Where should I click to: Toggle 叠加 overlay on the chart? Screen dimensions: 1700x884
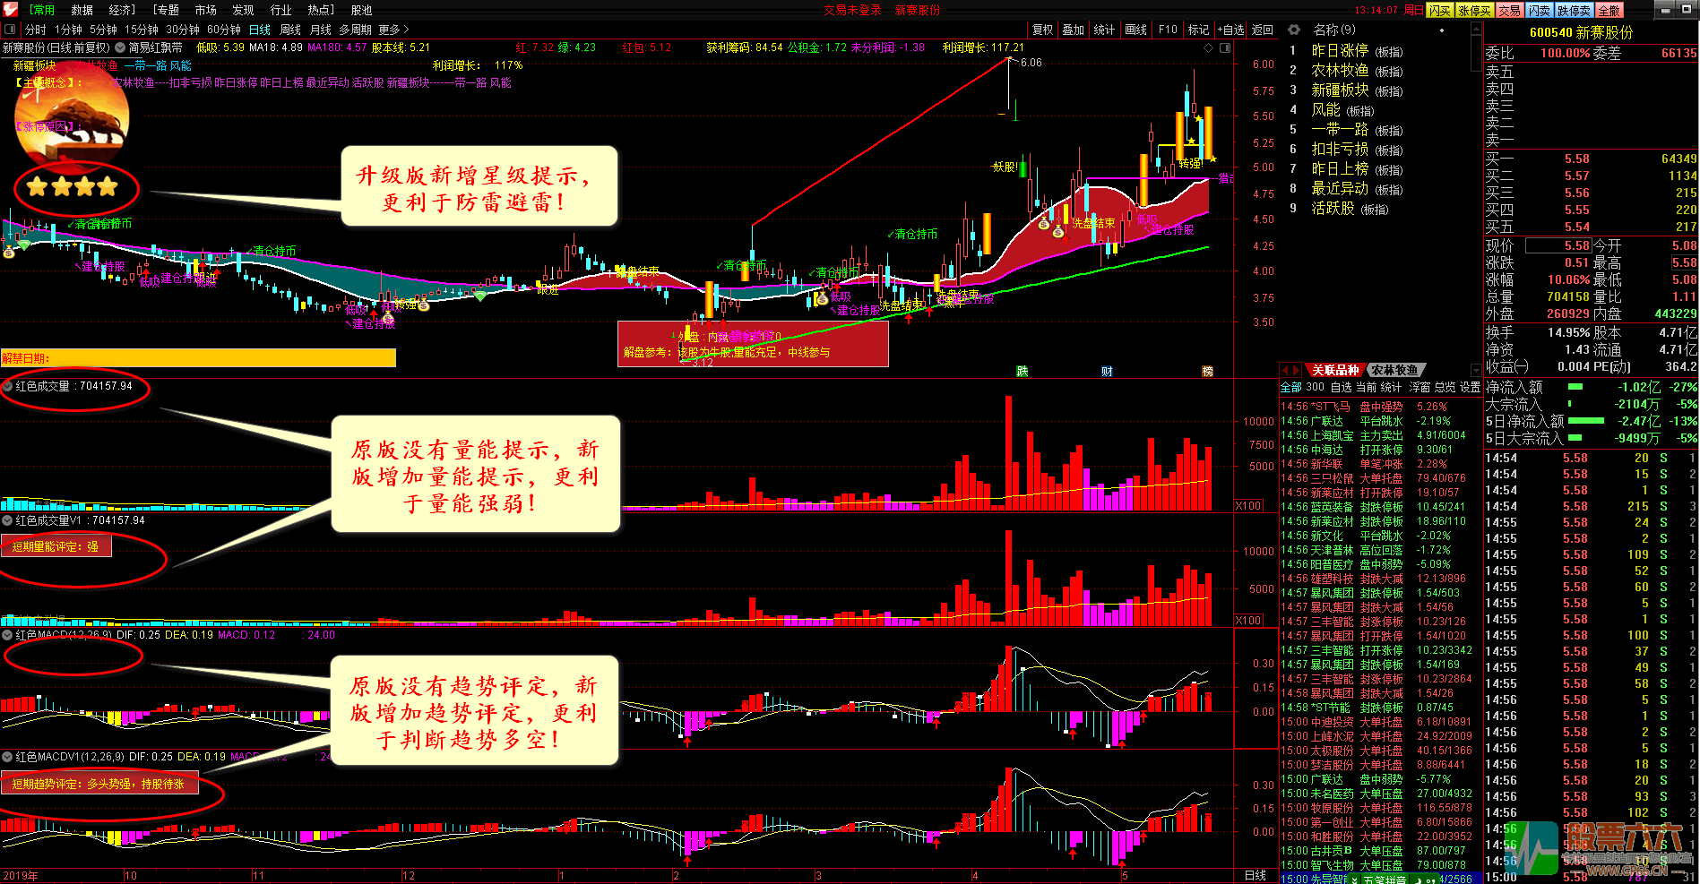point(1074,30)
